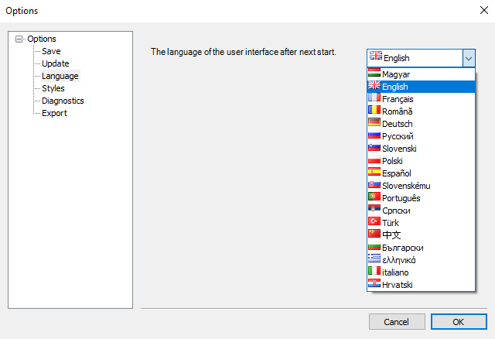The height and width of the screenshot is (339, 495).
Task: Close the language dropdown with arrow button
Action: coord(469,58)
